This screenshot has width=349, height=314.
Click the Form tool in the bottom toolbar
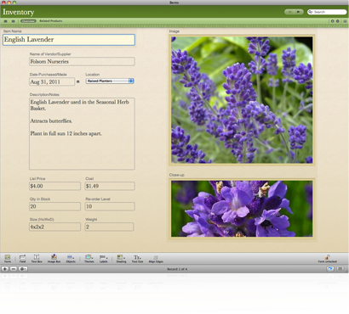click(8, 259)
